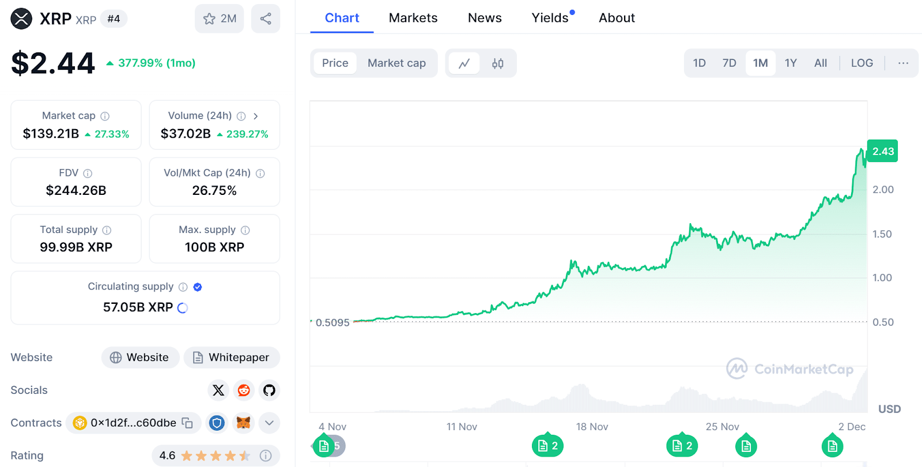The image size is (922, 467).
Task: Open the GitHub social icon
Action: click(x=269, y=390)
